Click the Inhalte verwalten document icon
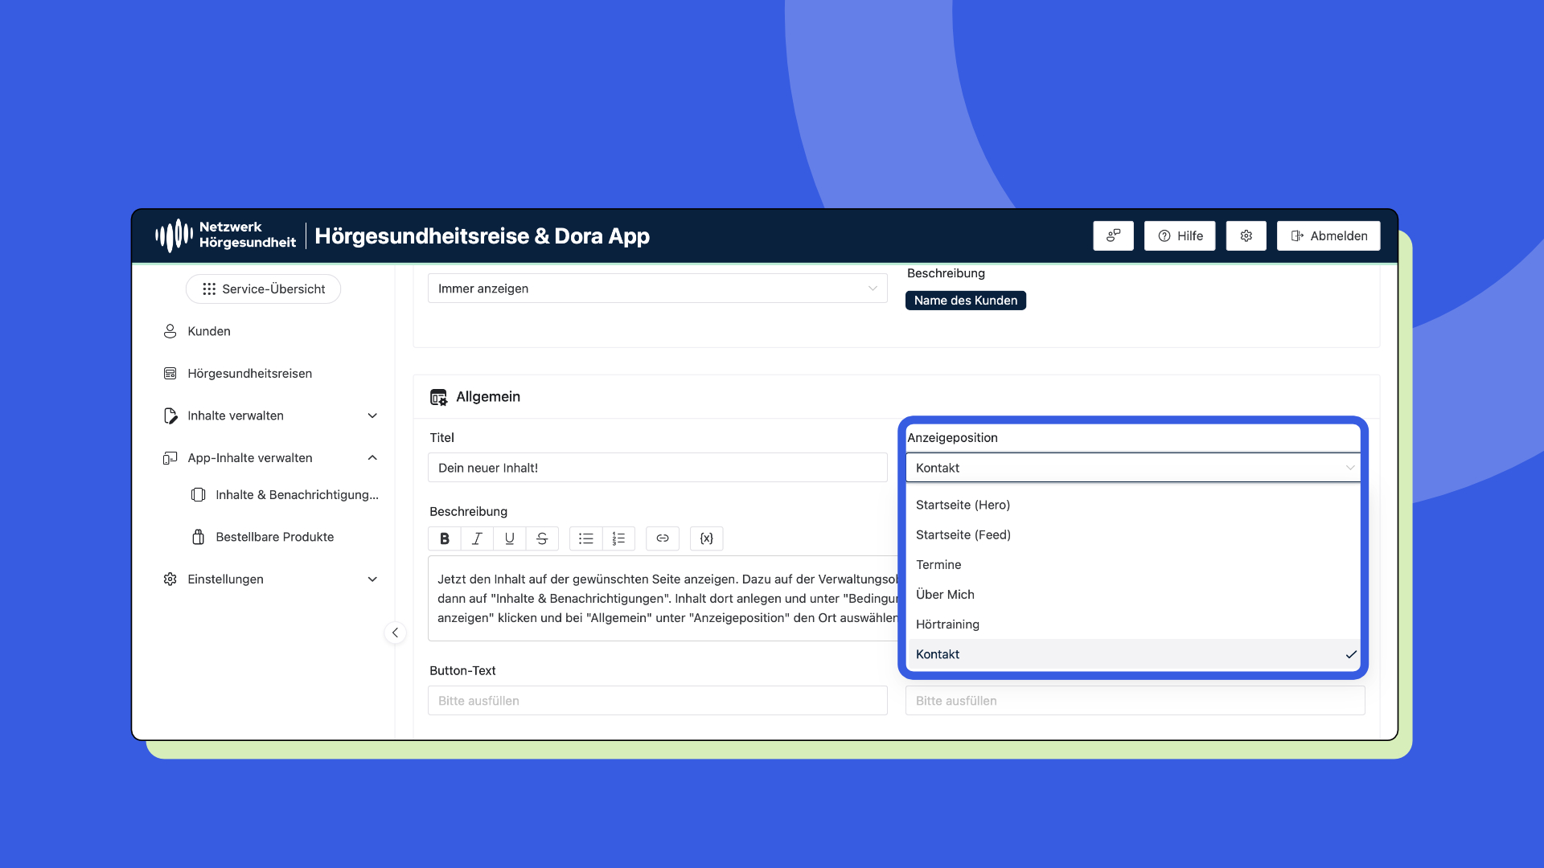 [170, 416]
